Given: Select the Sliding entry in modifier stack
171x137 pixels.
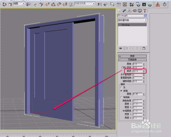Looking at the screenshot, I should click(x=132, y=25).
